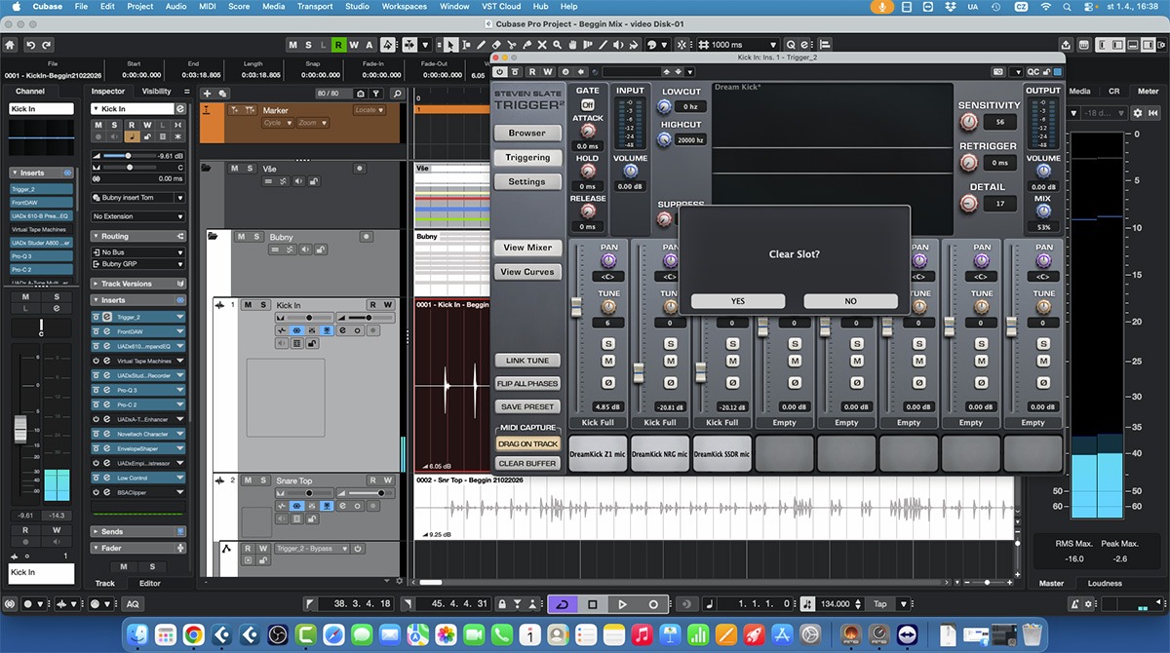
Task: Click the Home hub icon
Action: coord(11,45)
